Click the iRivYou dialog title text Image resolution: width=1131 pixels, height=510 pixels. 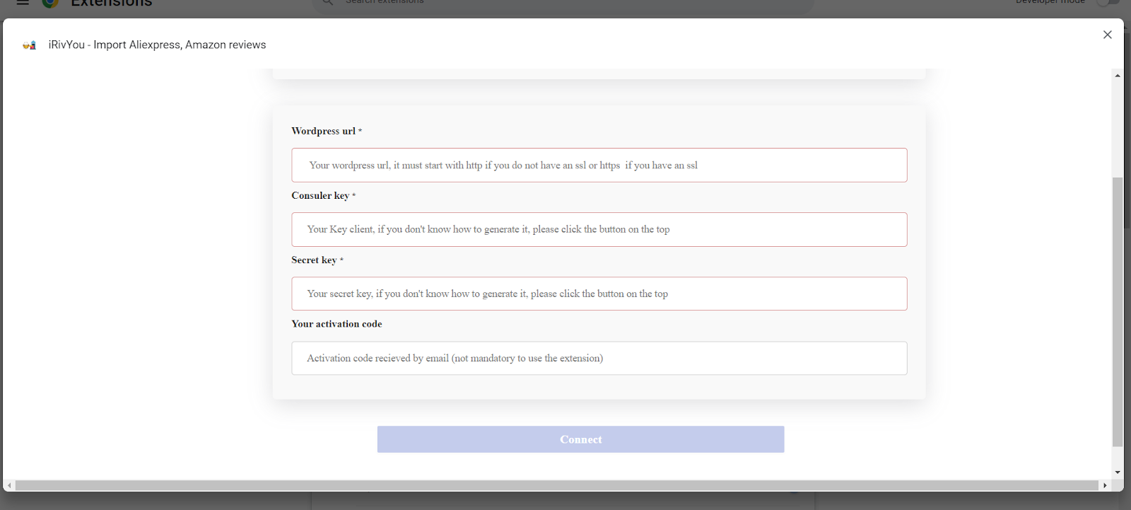[x=157, y=45]
